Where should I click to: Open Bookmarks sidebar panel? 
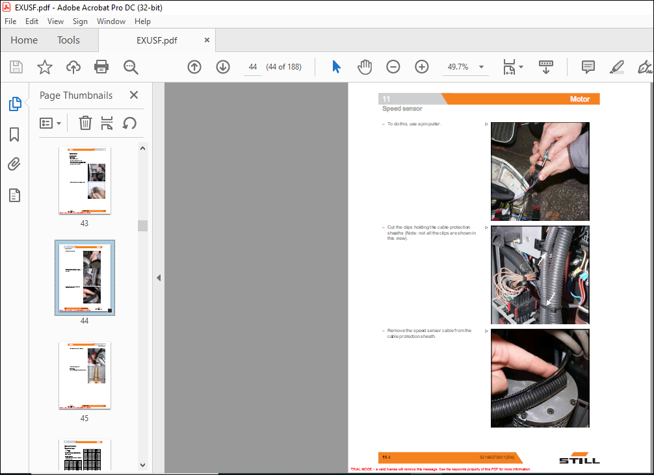pyautogui.click(x=14, y=135)
